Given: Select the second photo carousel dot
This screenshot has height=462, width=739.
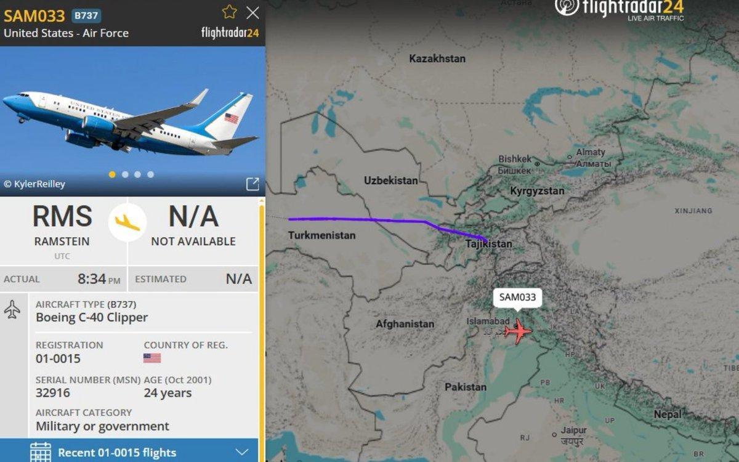Looking at the screenshot, I should click(x=125, y=174).
